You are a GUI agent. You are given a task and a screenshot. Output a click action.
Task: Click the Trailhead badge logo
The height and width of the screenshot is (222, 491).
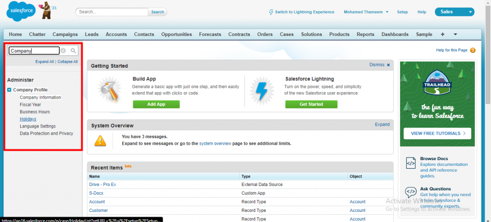[x=437, y=82]
